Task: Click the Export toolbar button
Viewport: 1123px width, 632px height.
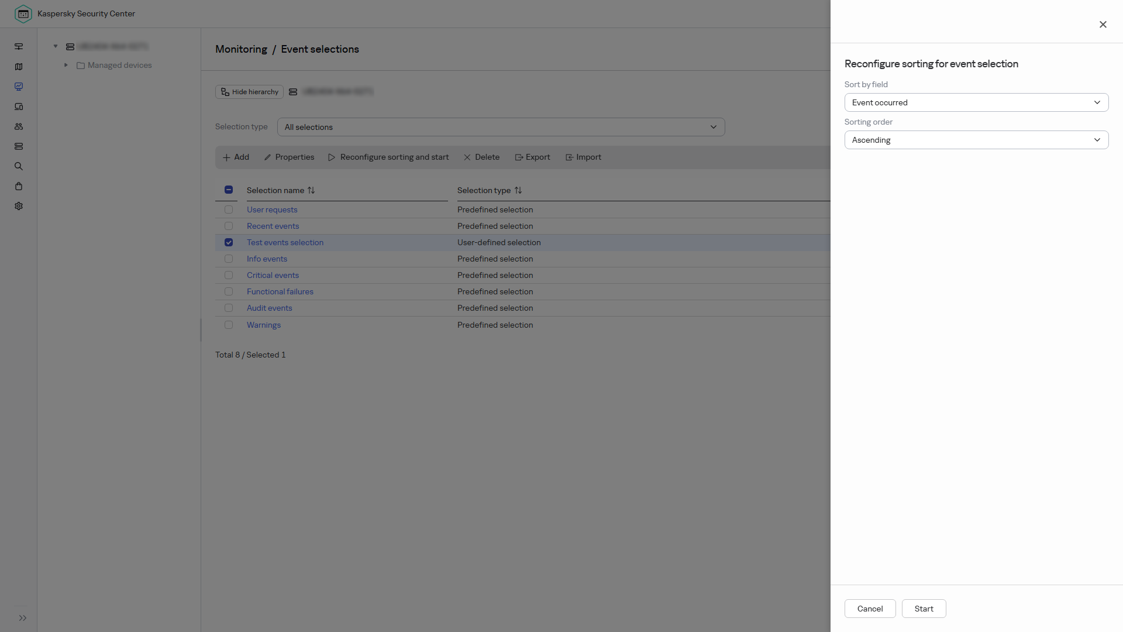Action: (532, 157)
